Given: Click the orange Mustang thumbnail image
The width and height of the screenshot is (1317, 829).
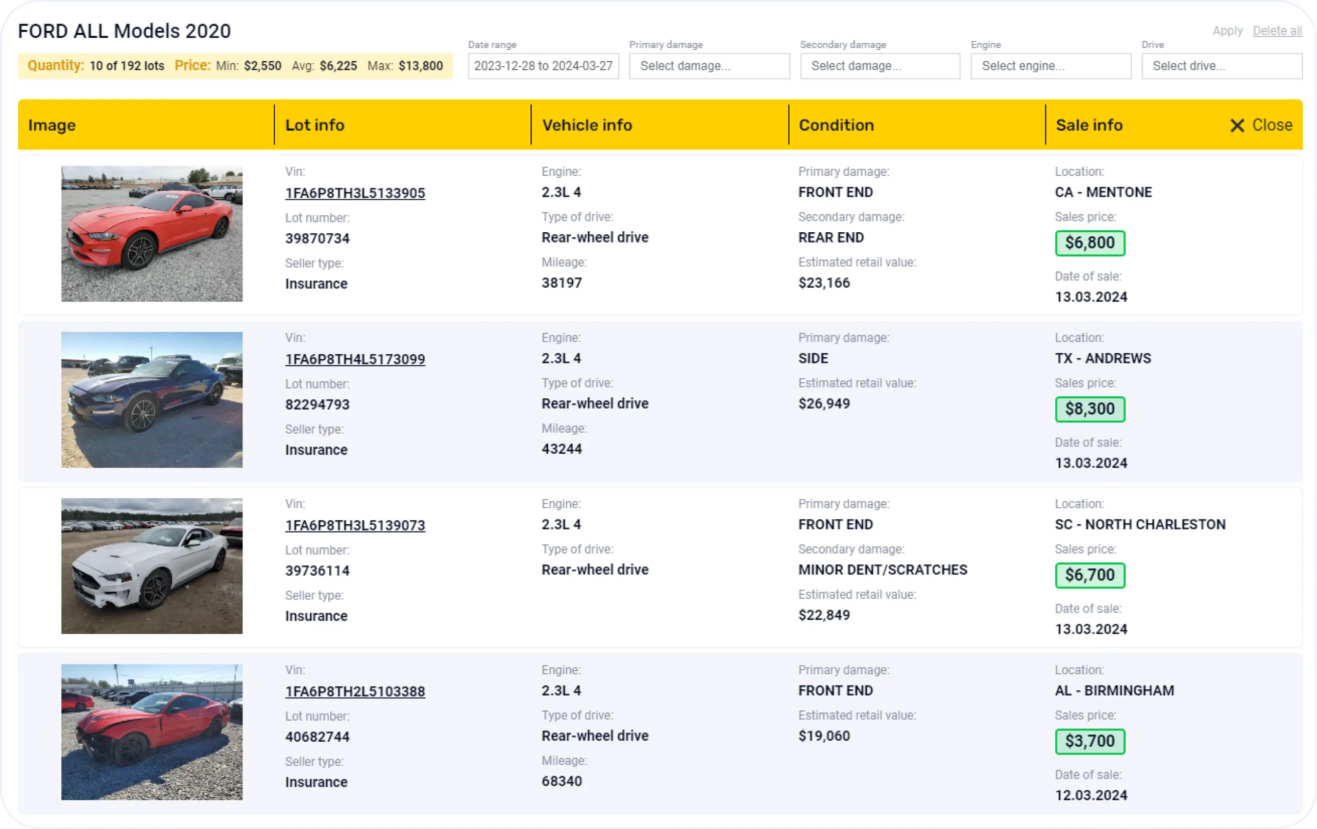Looking at the screenshot, I should (151, 234).
